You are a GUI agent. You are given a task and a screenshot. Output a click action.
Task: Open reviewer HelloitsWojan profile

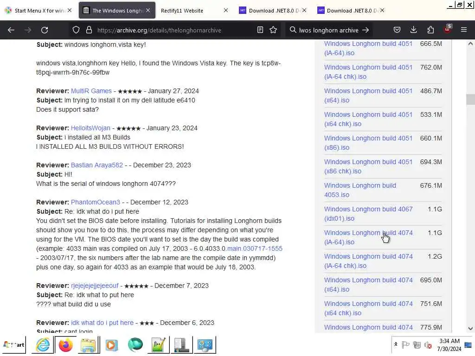coord(90,128)
